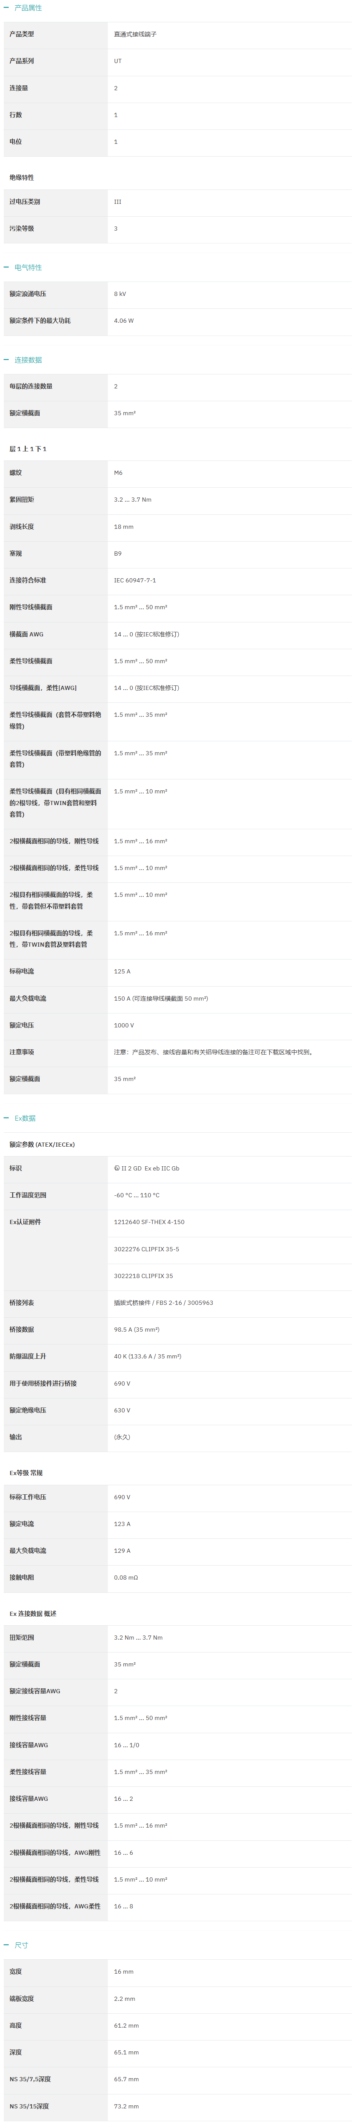354x2125 pixels.
Task: Click the 注意事项 row label
Action: point(21,1052)
